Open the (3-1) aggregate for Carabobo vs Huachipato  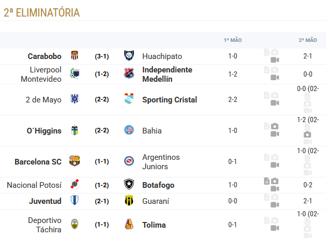(102, 56)
